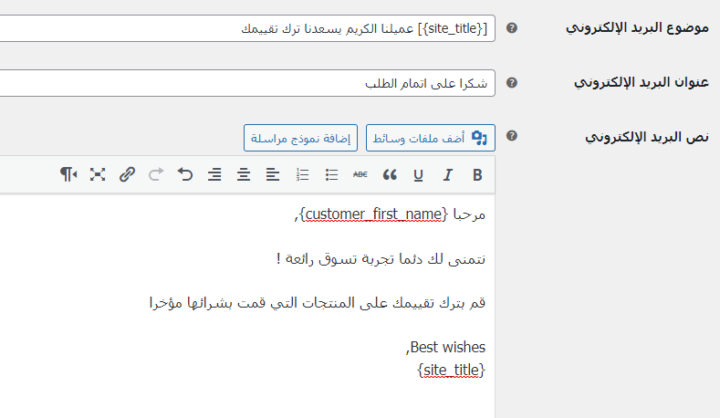720x418 pixels.
Task: Create a bulleted list
Action: tap(331, 174)
